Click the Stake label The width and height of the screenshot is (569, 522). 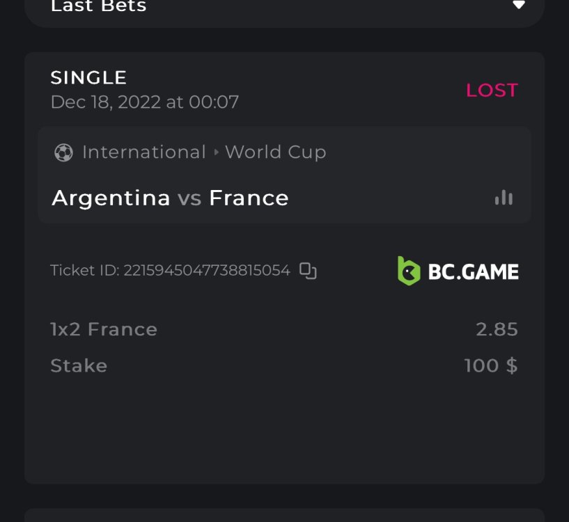[x=79, y=365]
